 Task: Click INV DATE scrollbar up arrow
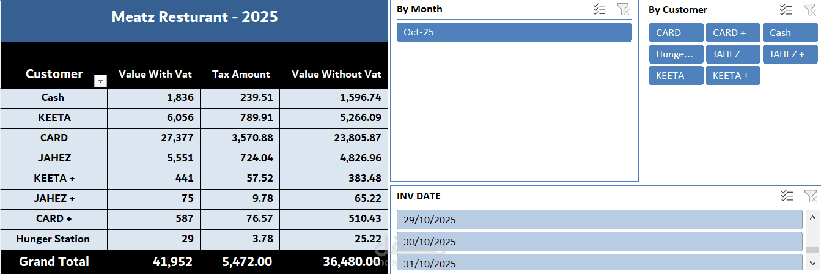click(812, 217)
